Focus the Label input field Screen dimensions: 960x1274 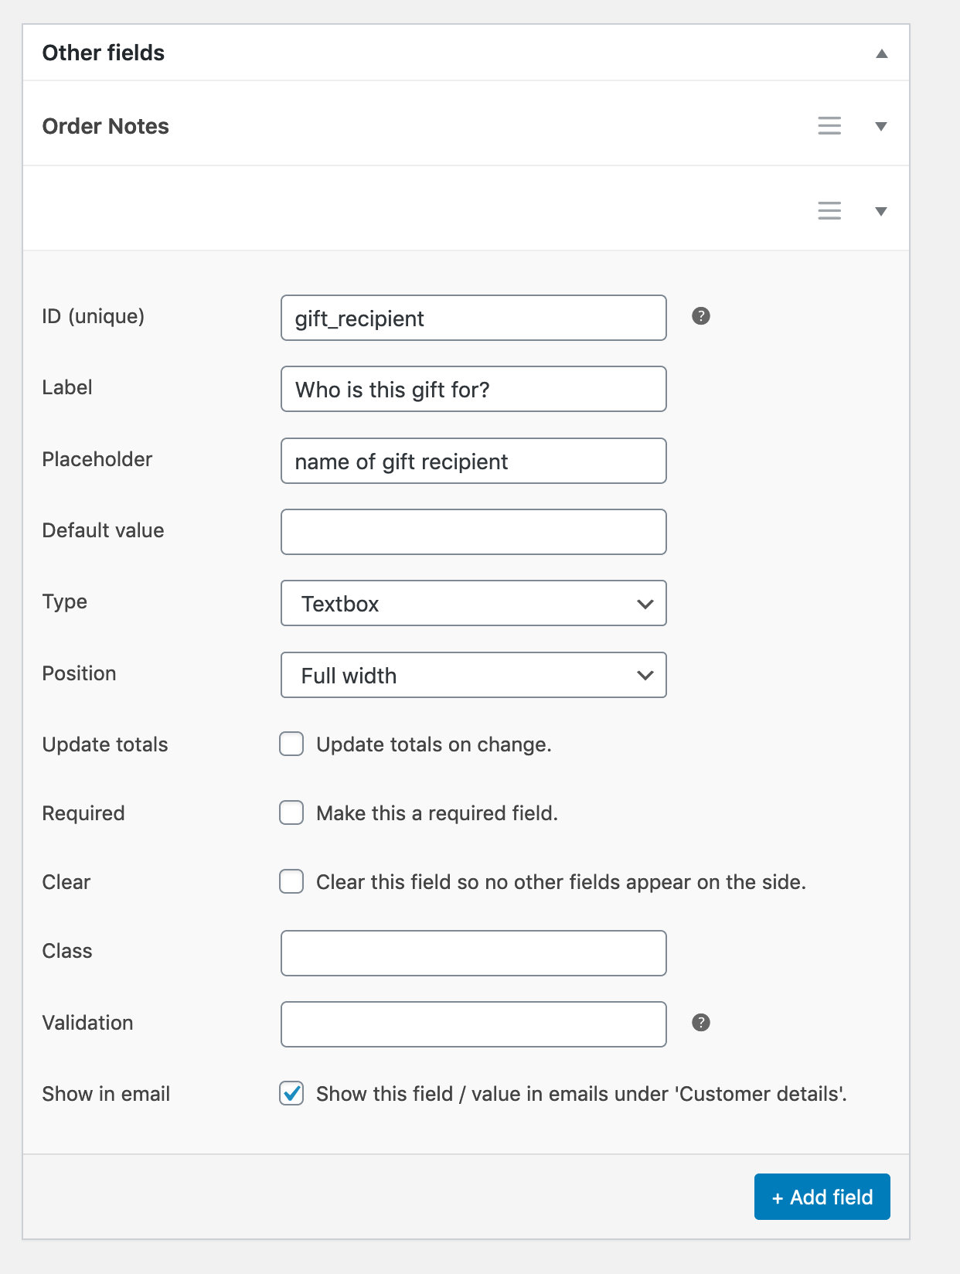click(473, 390)
